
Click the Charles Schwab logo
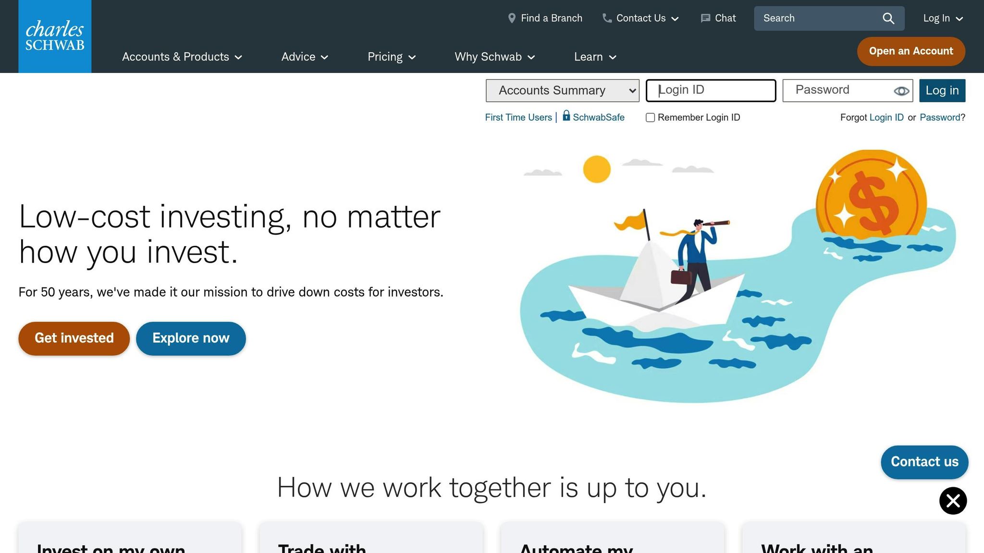[x=55, y=36]
